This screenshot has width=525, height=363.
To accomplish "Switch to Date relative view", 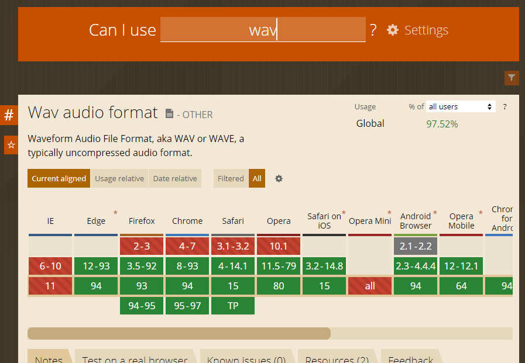I will click(x=175, y=178).
